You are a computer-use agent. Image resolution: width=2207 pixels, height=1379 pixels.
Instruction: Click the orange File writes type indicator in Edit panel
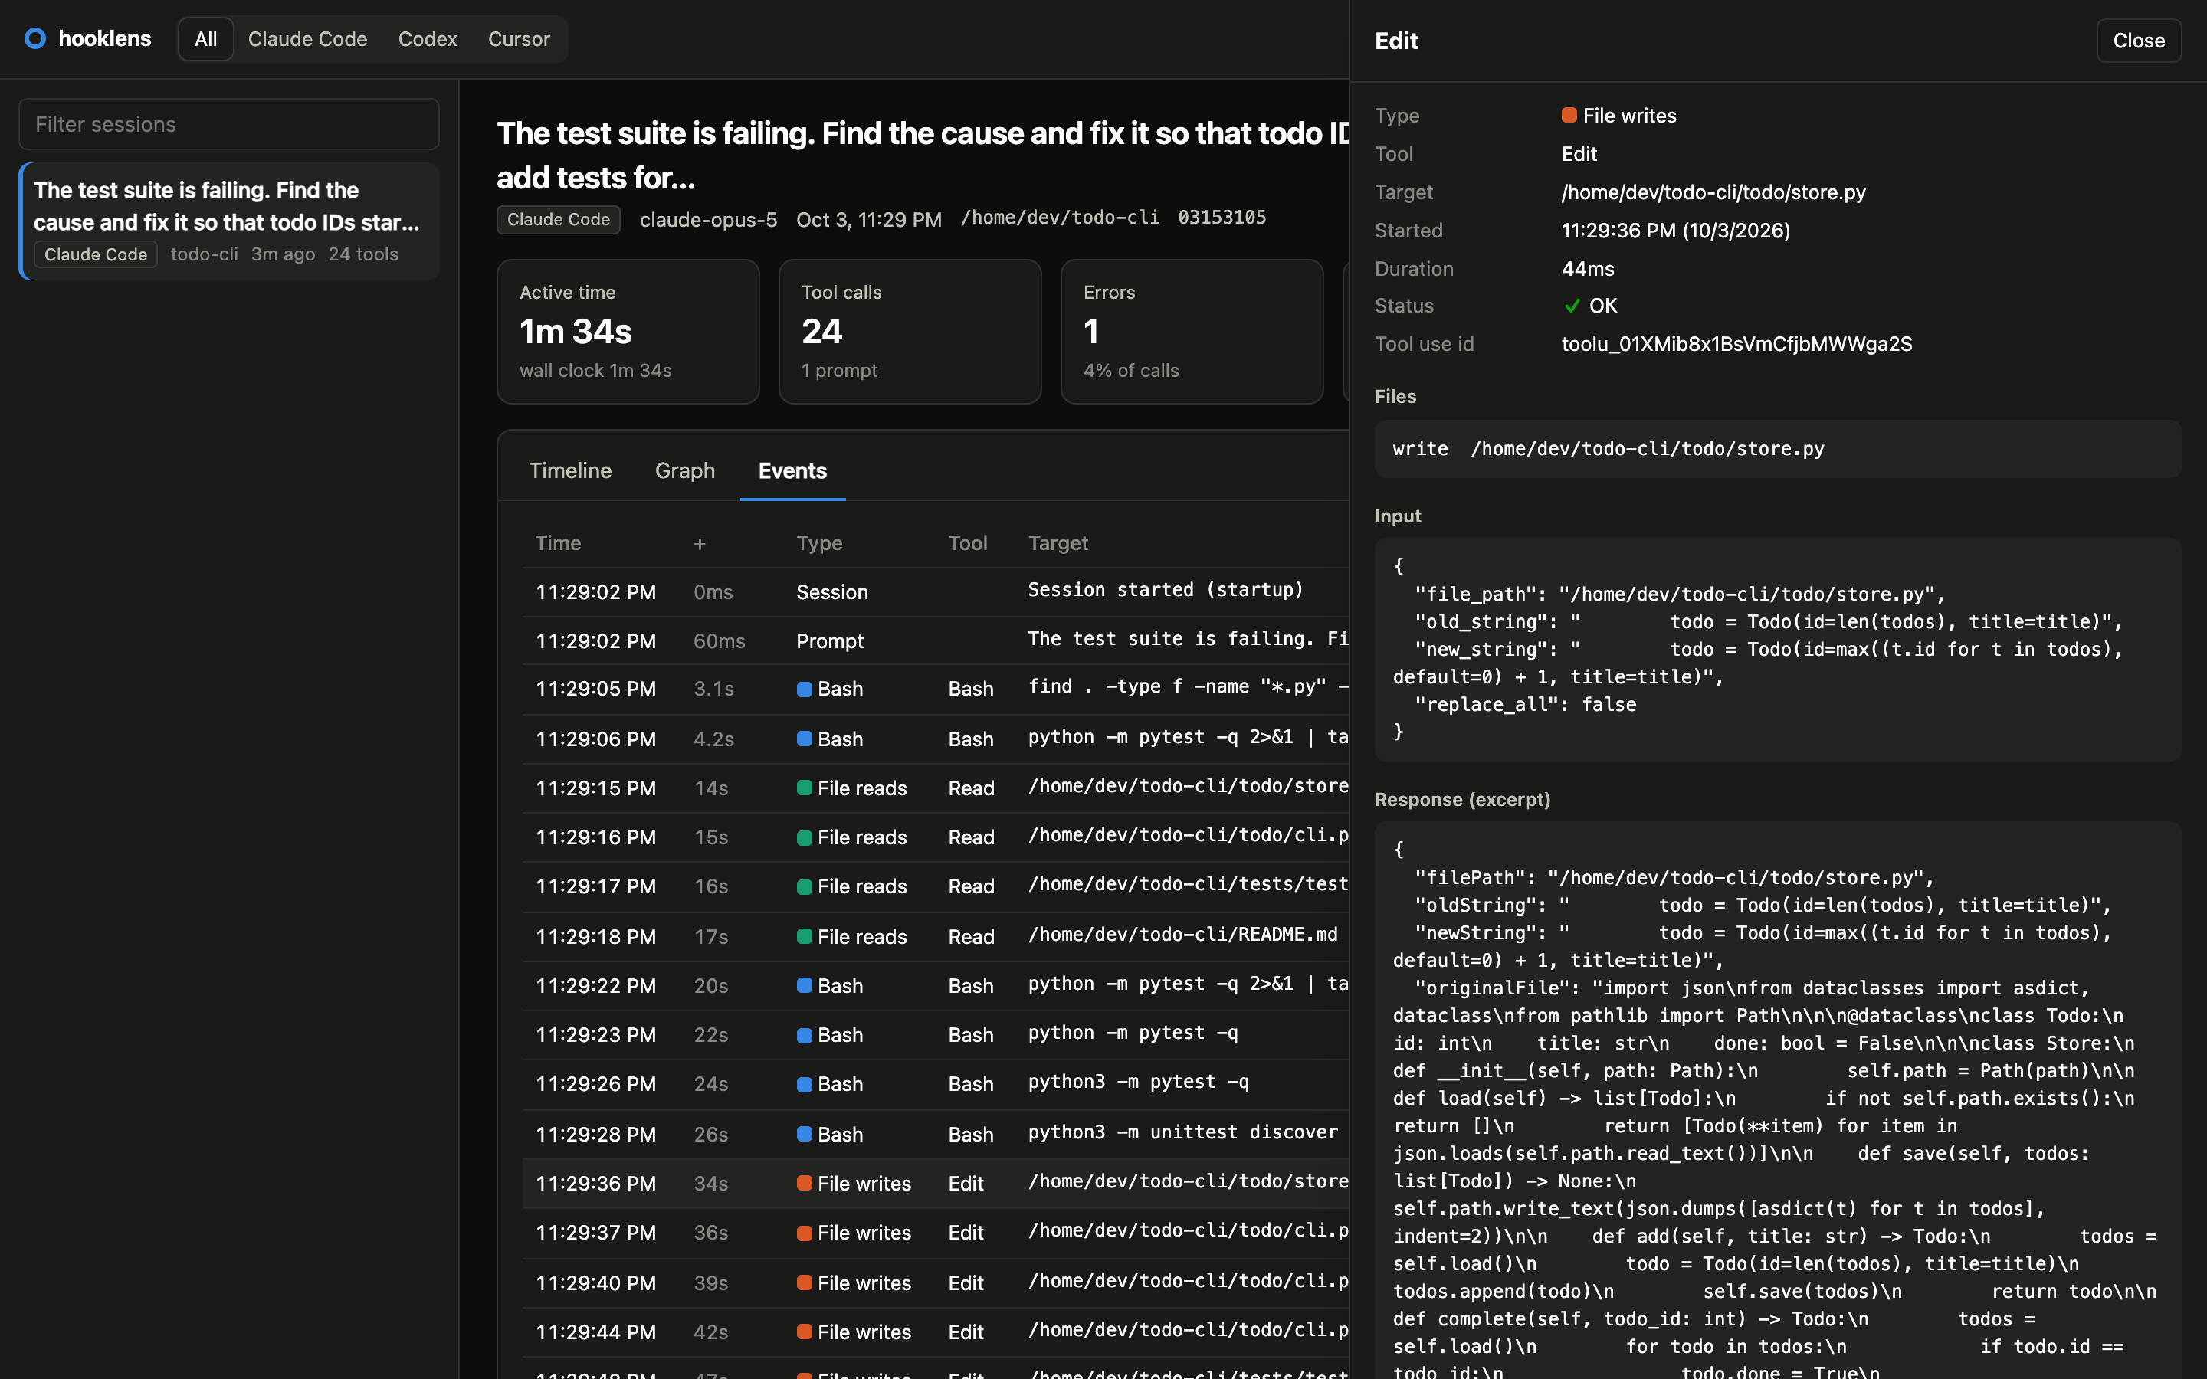1569,116
